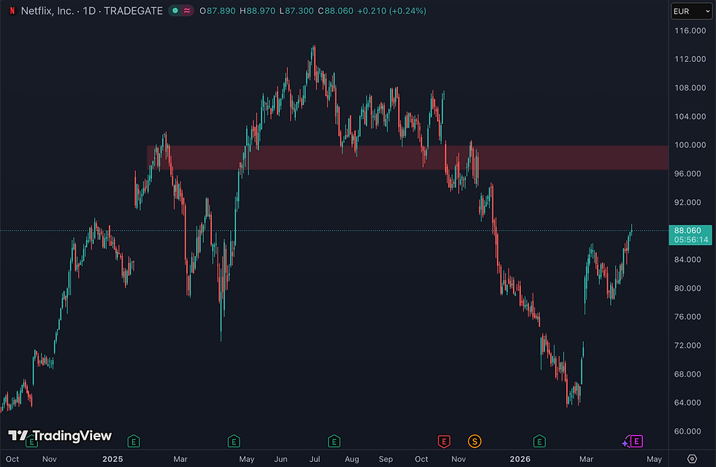Click the 60.000 price axis label
Screen dimensions: 716x467
pos(688,431)
